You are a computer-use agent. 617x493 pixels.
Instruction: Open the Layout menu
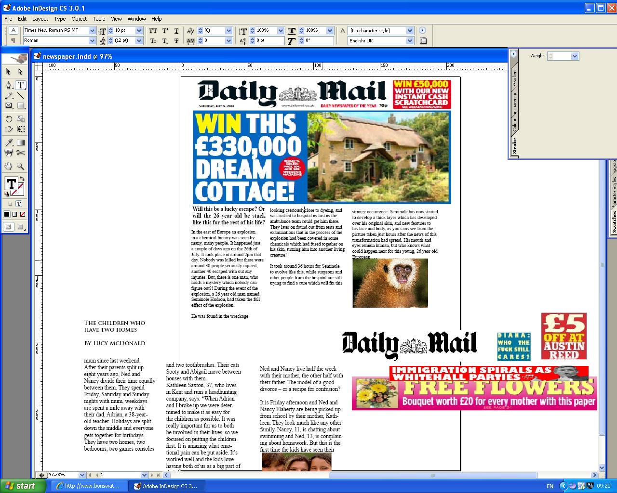pos(40,19)
